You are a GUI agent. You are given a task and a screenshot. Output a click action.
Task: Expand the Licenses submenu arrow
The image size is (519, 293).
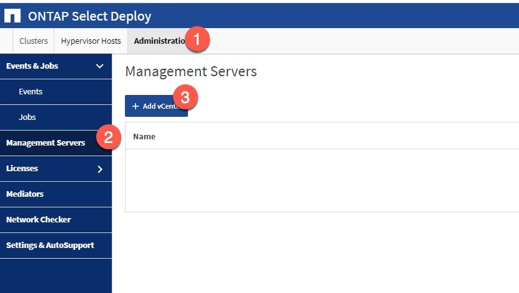pos(99,169)
